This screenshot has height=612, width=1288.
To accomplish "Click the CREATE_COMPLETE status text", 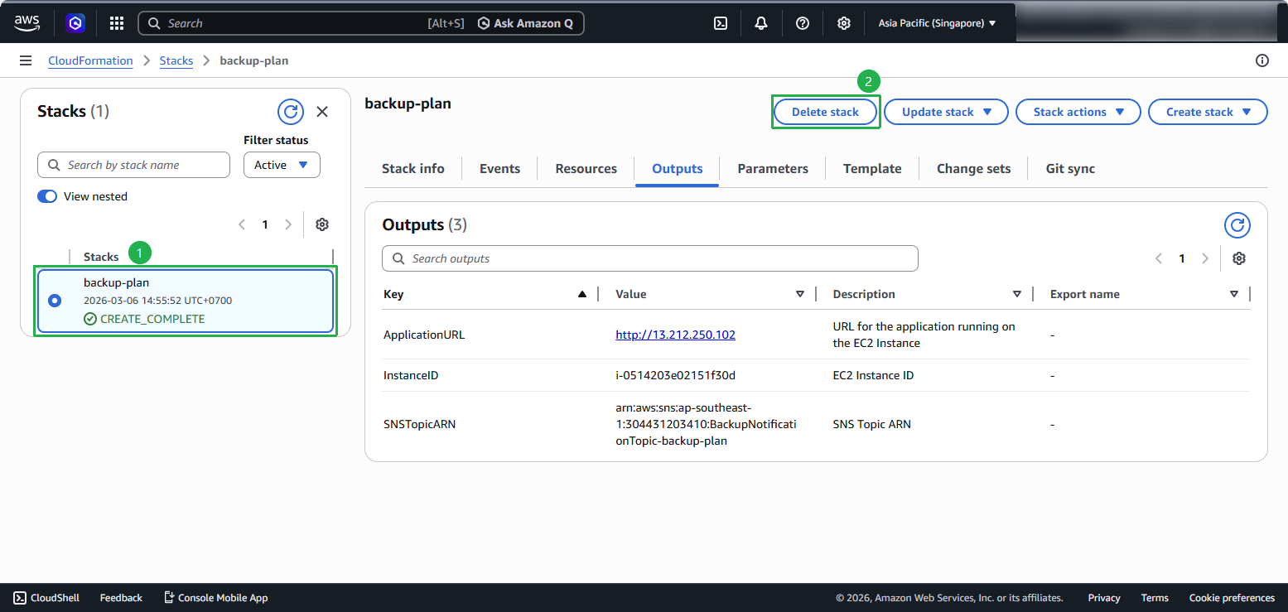I will 152,319.
